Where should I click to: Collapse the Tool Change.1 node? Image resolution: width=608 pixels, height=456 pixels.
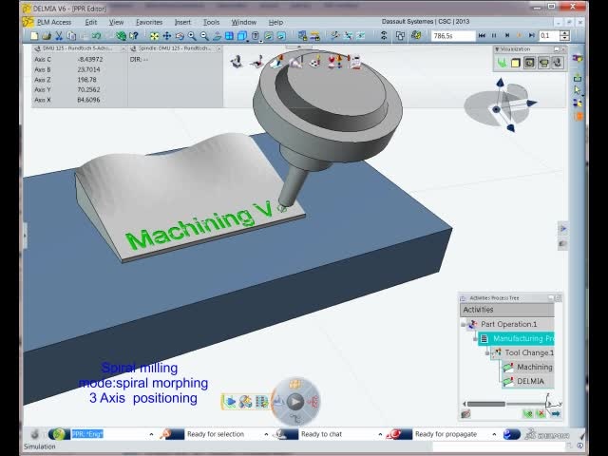click(x=487, y=352)
